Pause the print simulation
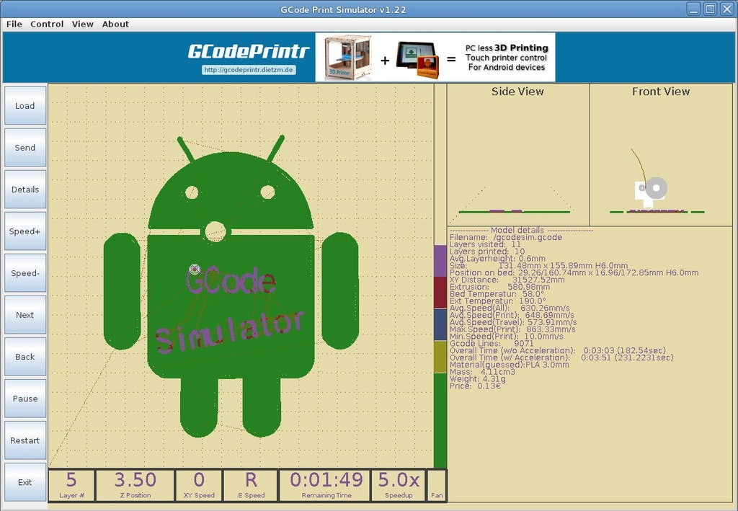This screenshot has height=511, width=738. [x=25, y=399]
